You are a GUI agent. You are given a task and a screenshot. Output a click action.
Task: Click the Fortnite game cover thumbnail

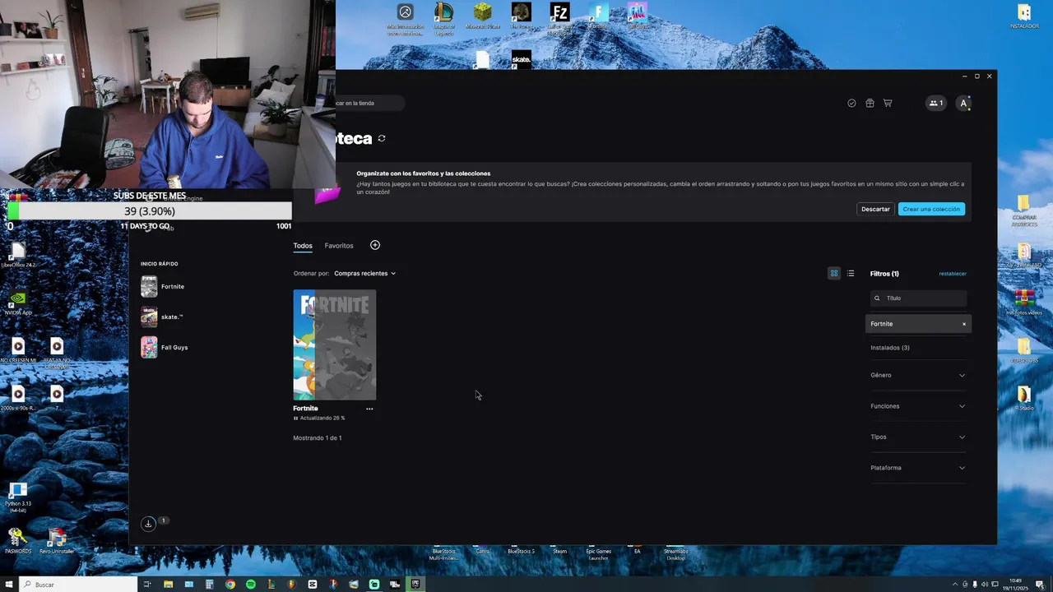335,345
